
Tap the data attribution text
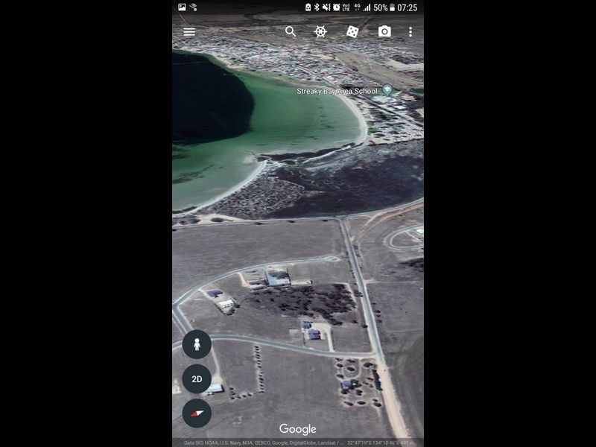[x=261, y=443]
